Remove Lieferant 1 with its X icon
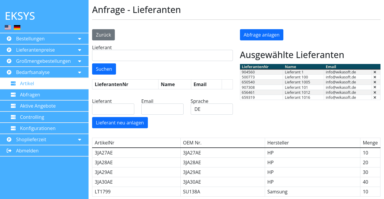384x199 pixels. click(375, 72)
